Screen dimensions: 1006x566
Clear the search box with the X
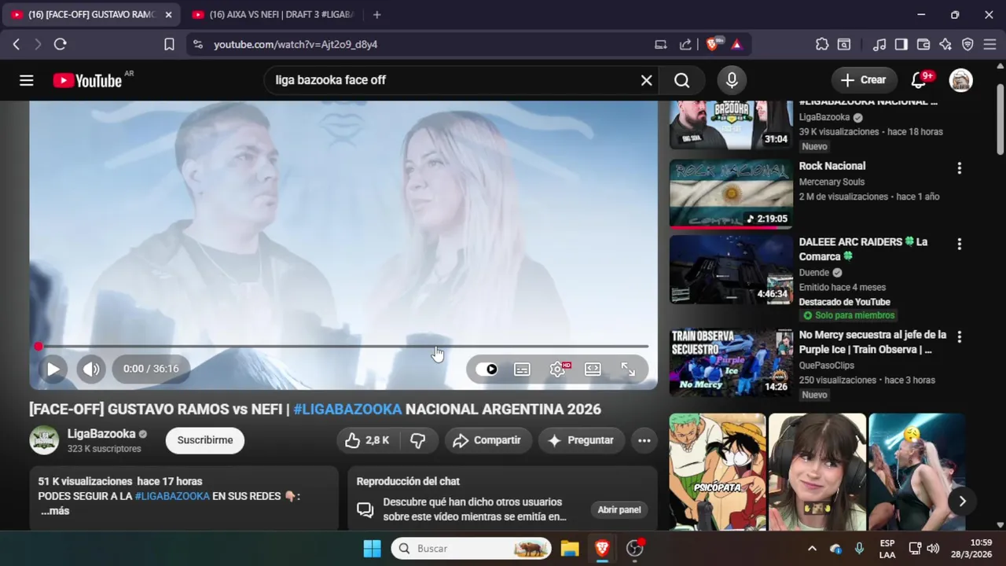click(x=646, y=80)
